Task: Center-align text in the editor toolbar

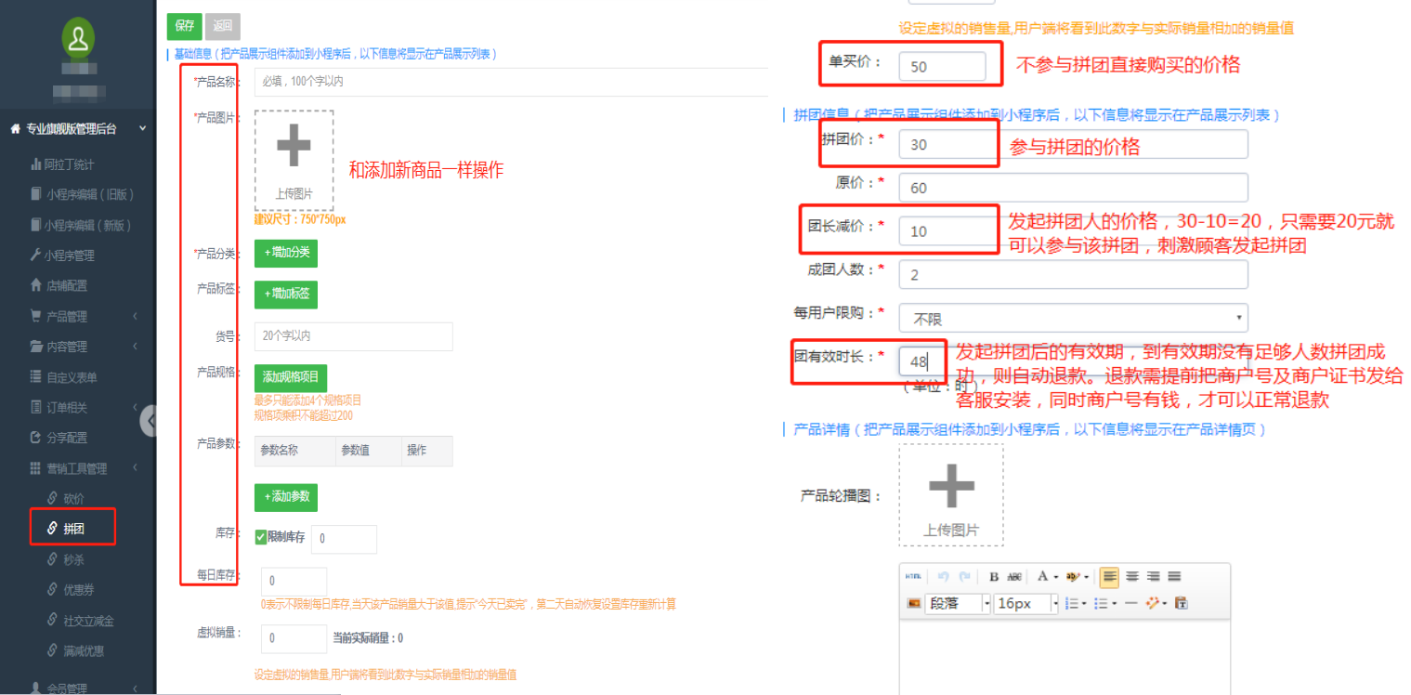Action: [1131, 577]
